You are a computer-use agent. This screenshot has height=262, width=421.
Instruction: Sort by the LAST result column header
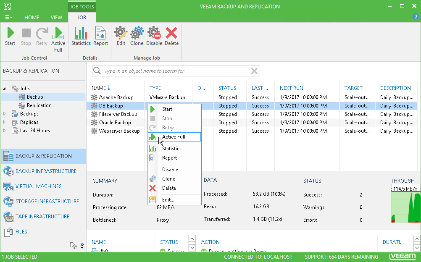(260, 88)
